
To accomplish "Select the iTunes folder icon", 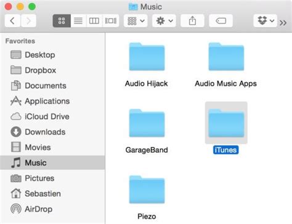I will [226, 123].
